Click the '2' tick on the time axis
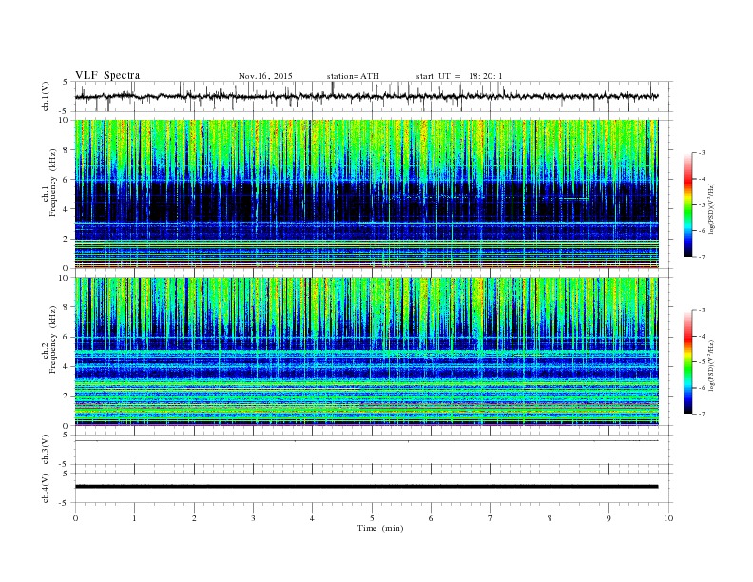Viewport: 753px width, 582px height. tap(194, 518)
